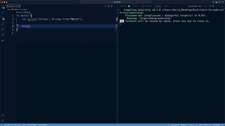Click the "Boris" string literal
The width and height of the screenshot is (225, 126).
[75, 19]
